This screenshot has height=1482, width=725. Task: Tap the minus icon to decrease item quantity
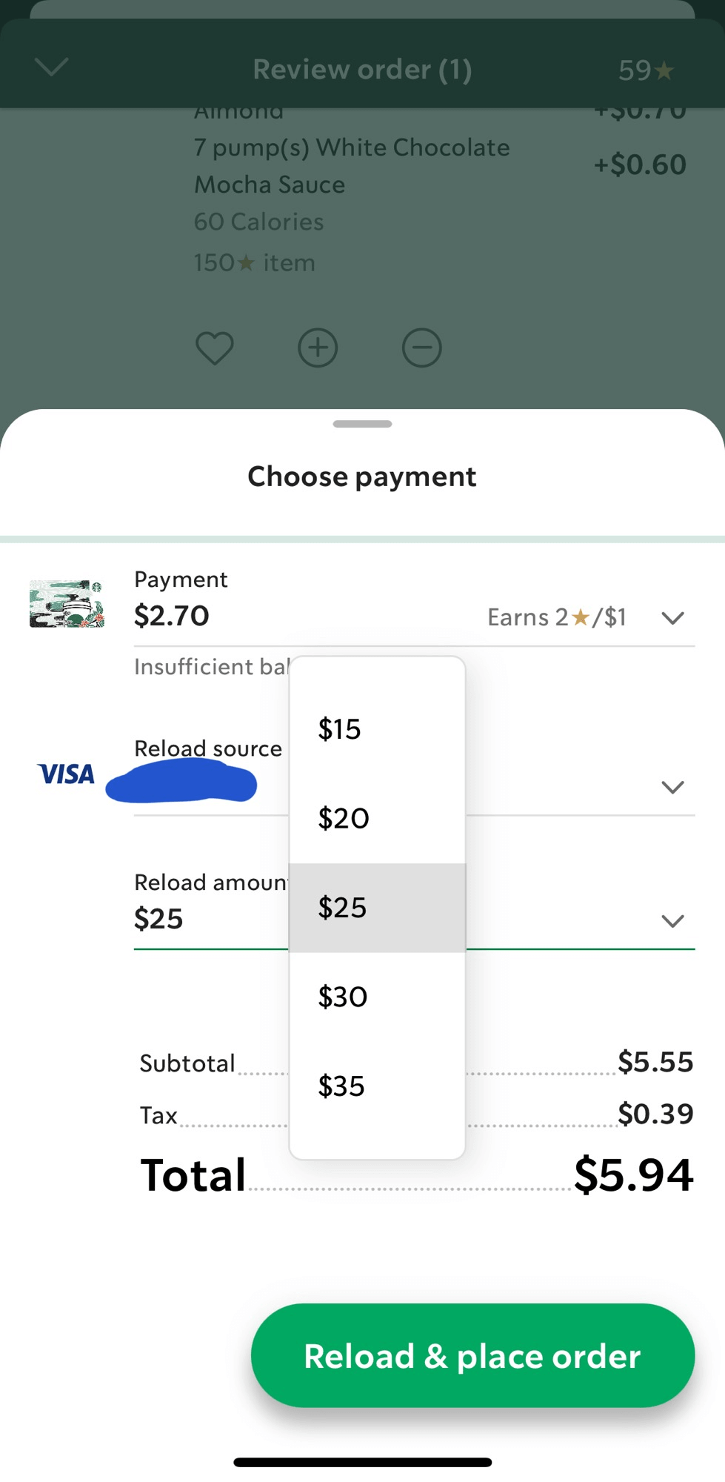(x=421, y=348)
